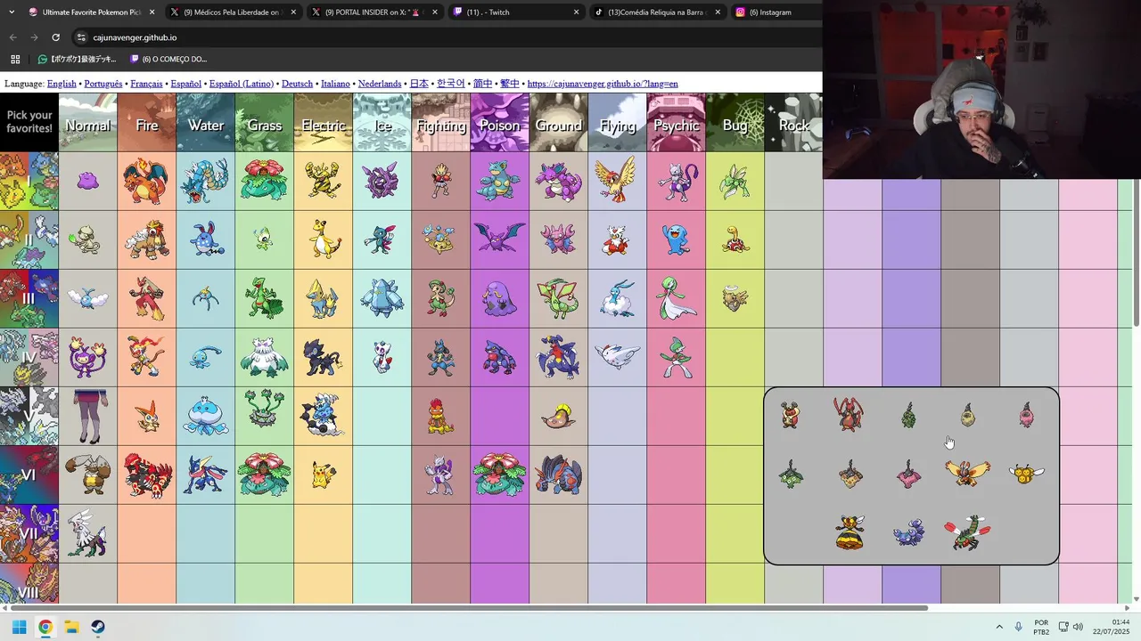Viewport: 1141px width, 641px height.
Task: Select Electabuzz in the Electric column
Action: 324,181
